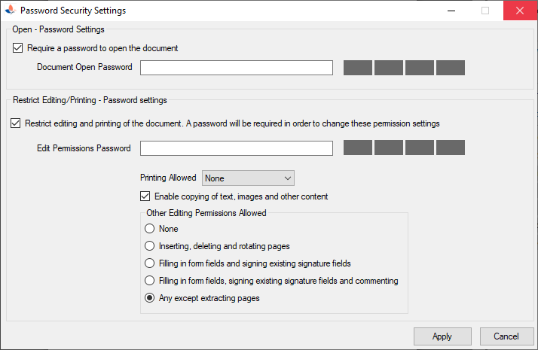Choose form fields, signing and commenting option
The image size is (538, 350).
coord(150,281)
